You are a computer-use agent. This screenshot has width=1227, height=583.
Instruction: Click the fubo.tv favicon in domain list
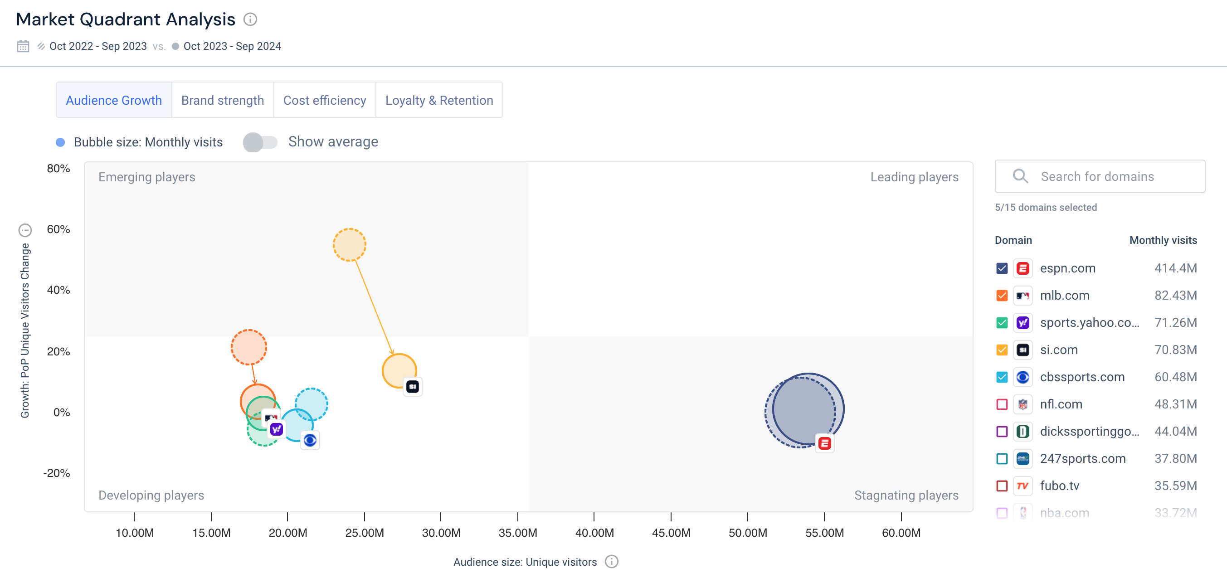pyautogui.click(x=1022, y=486)
